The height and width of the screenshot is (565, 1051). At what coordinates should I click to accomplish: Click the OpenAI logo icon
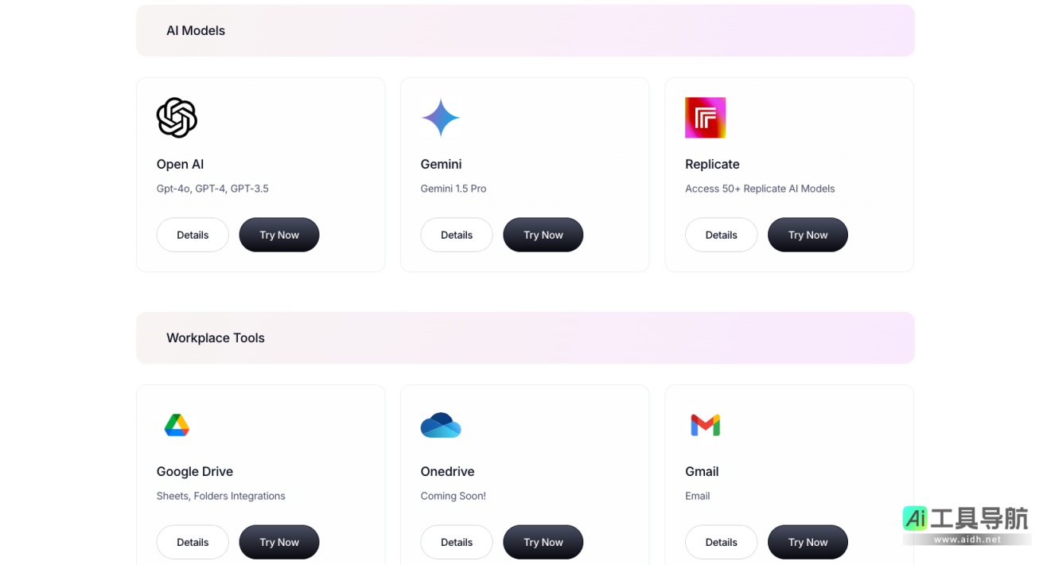(177, 118)
